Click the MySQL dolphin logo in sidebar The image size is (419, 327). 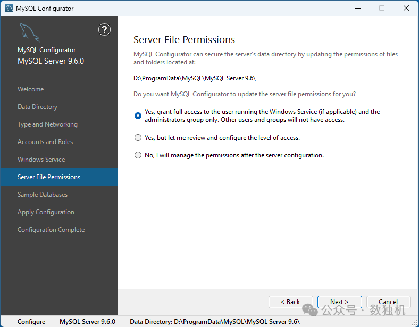point(29,32)
